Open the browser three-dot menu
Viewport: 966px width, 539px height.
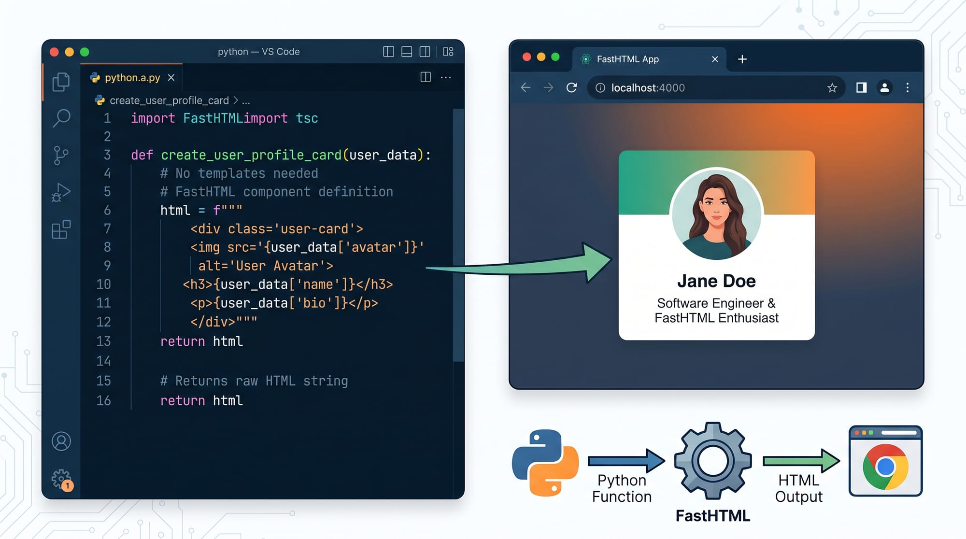[908, 87]
